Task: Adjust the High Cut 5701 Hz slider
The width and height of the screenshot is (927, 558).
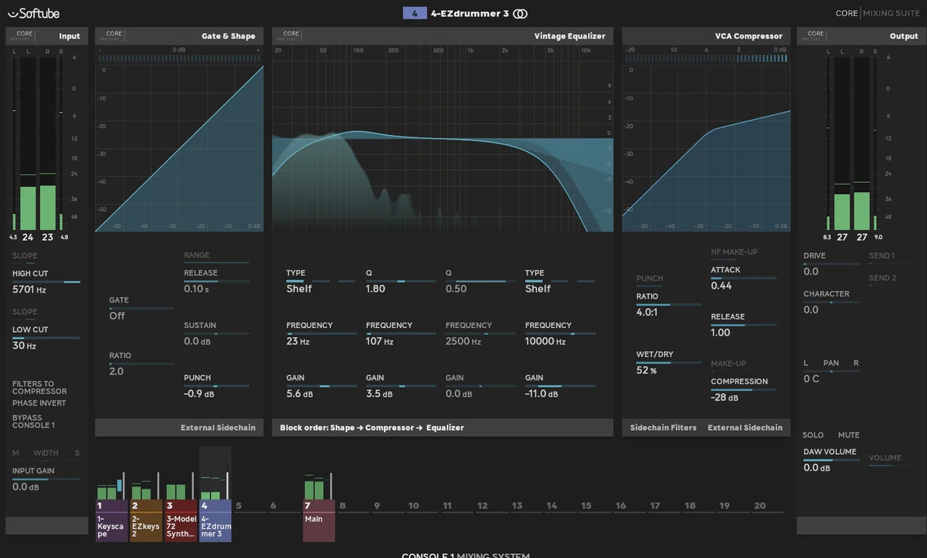Action: 46,282
